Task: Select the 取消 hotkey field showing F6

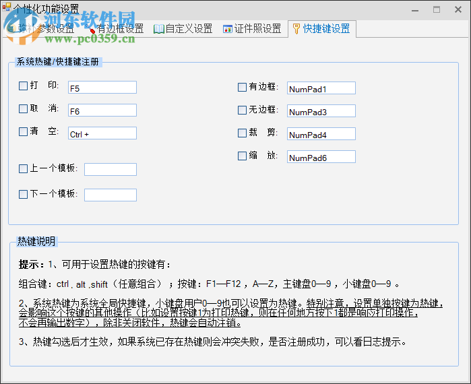Action: [x=102, y=110]
